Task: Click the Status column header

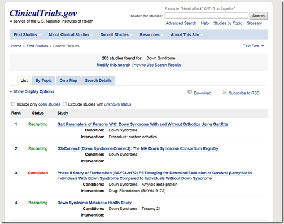Action: point(38,113)
